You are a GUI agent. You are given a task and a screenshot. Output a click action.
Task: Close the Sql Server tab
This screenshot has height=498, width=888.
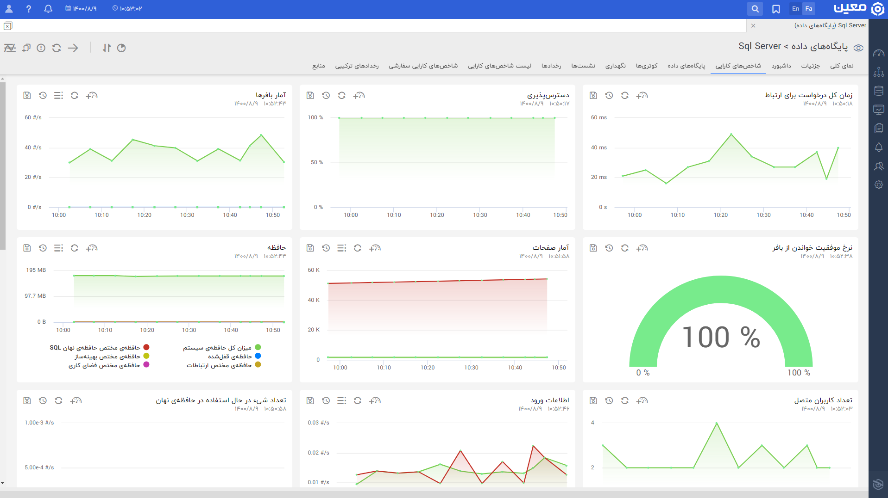tap(753, 25)
